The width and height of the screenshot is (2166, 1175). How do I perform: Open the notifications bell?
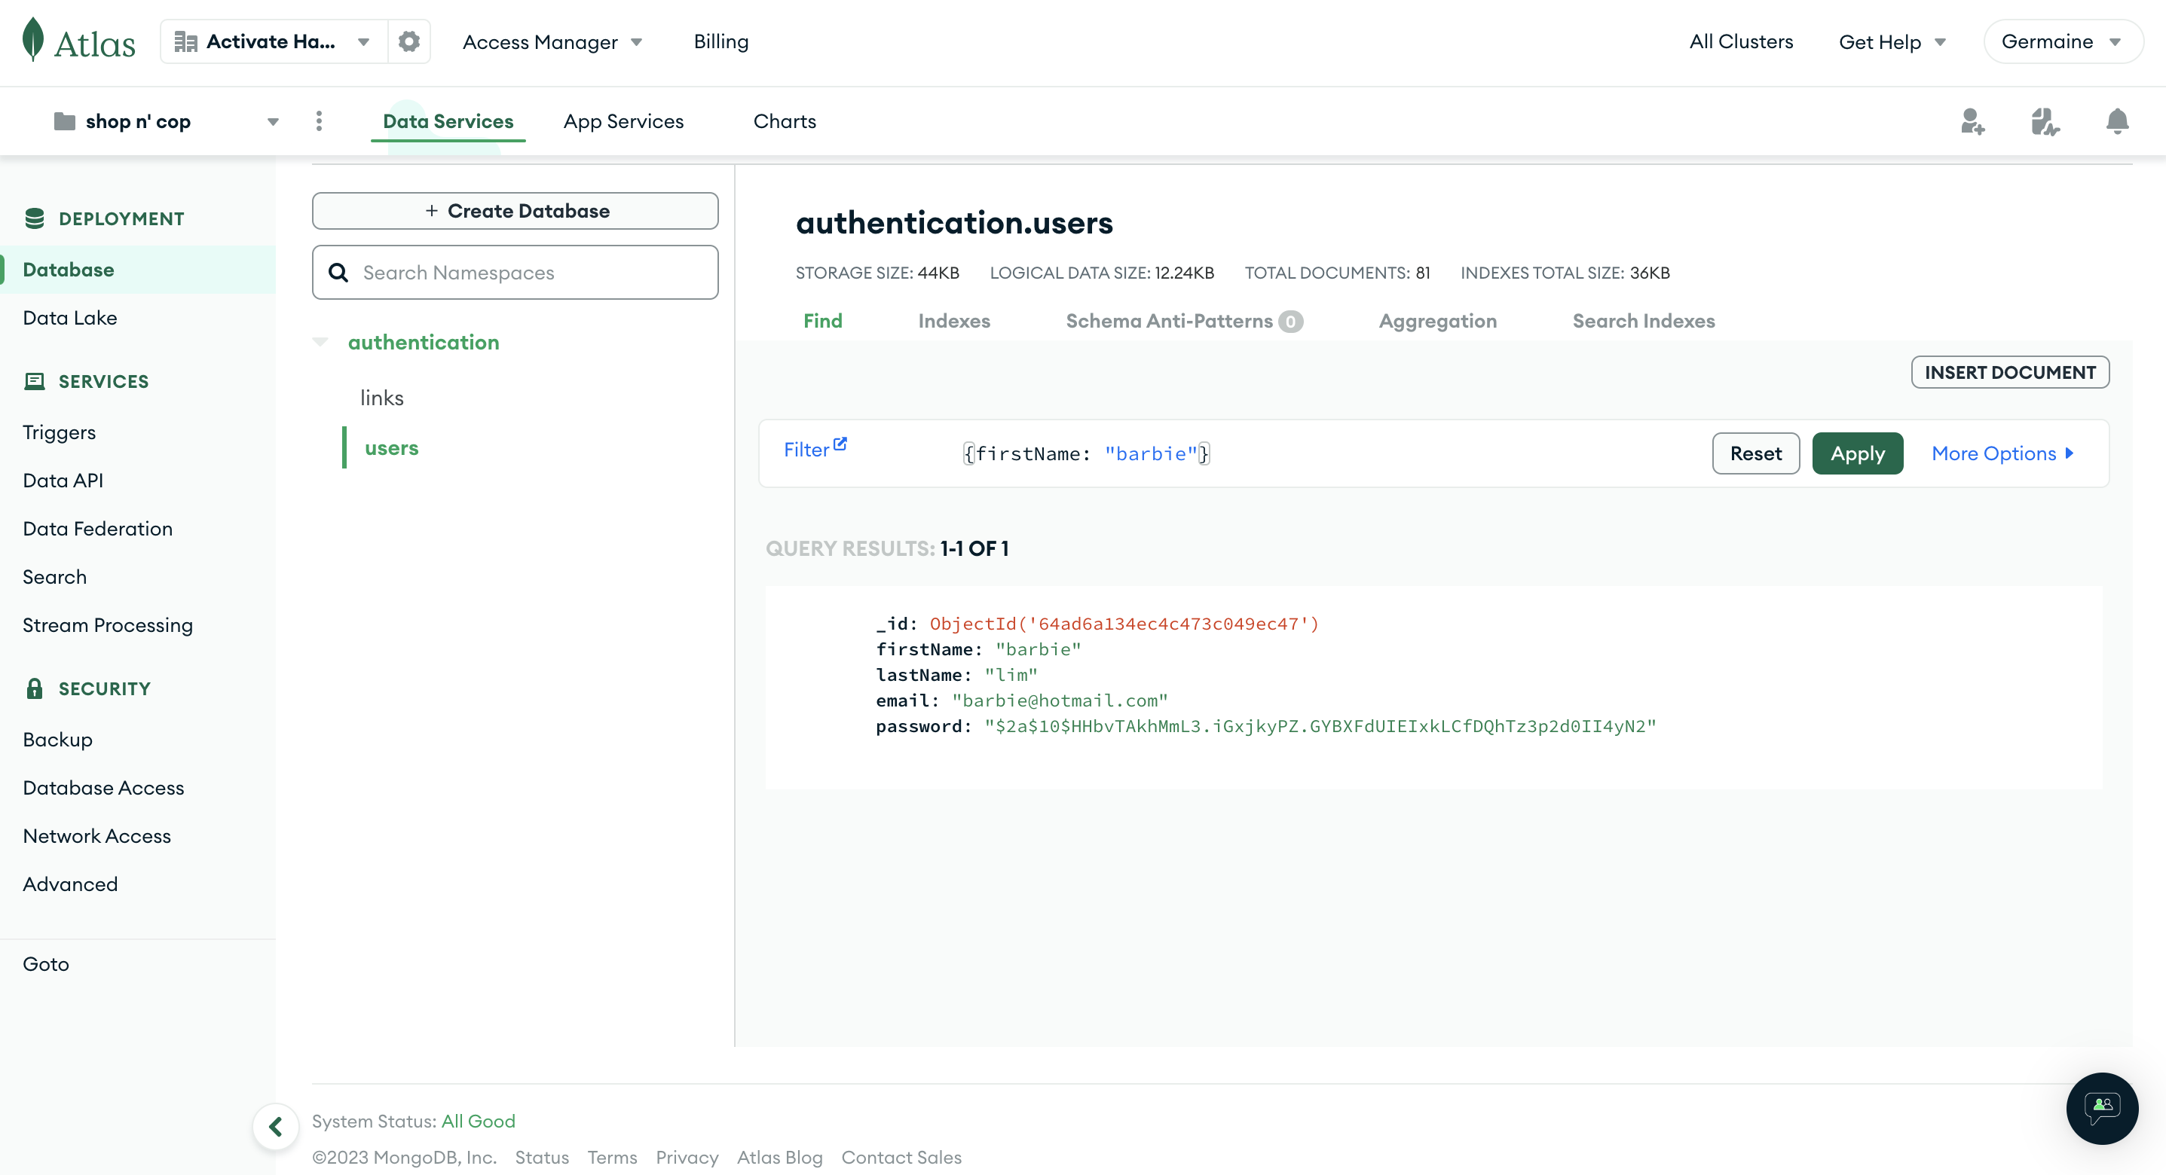[2116, 121]
